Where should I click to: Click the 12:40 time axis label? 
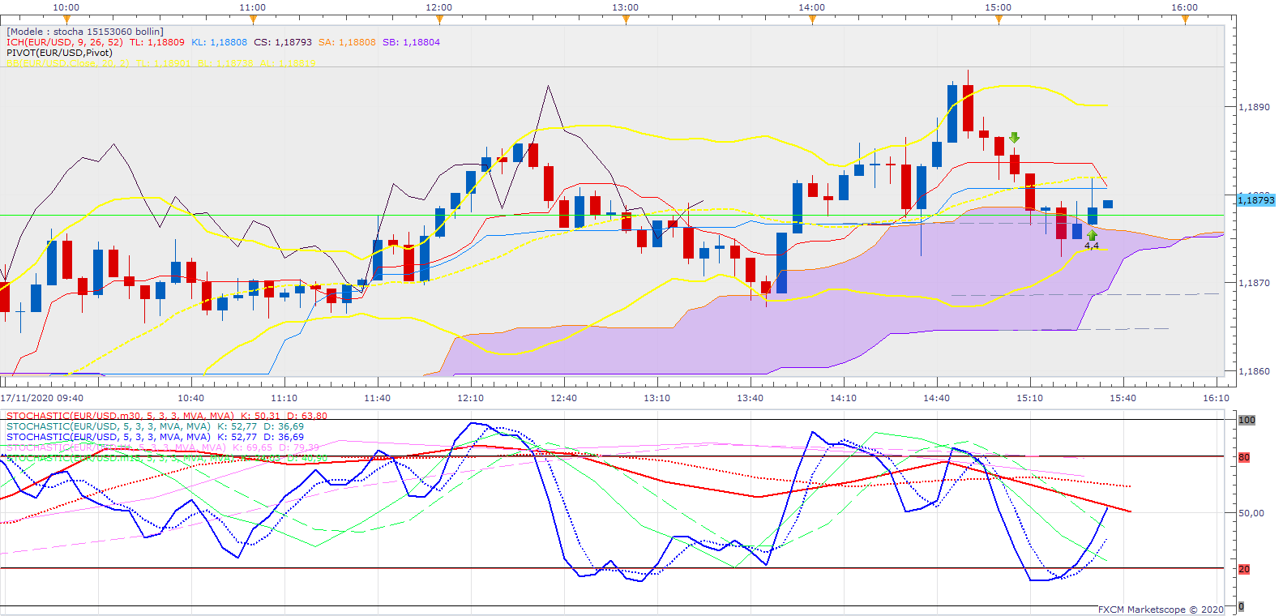pos(564,398)
